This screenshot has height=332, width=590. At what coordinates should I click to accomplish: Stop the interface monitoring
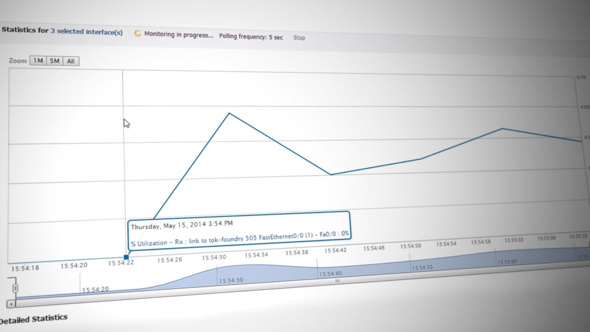pos(299,38)
